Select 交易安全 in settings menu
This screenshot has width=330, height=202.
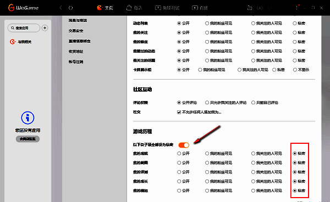pos(76,31)
